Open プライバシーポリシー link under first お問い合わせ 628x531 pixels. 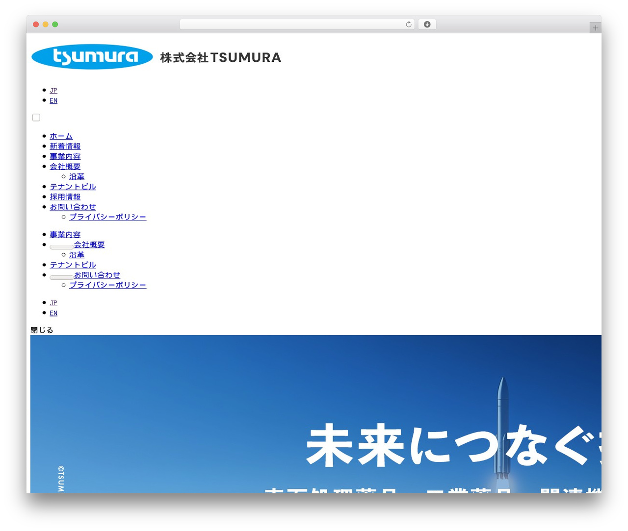(x=107, y=217)
